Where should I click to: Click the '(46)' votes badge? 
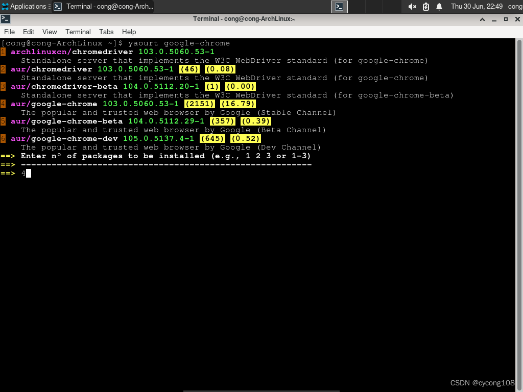click(189, 69)
